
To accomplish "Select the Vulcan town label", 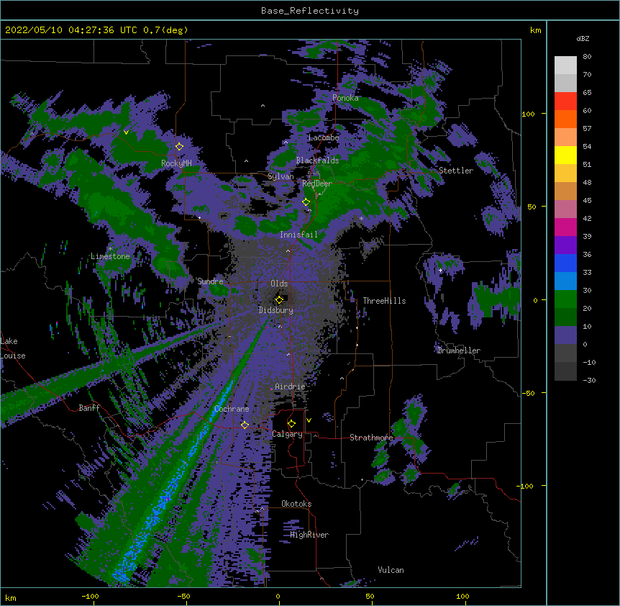I will (x=391, y=570).
